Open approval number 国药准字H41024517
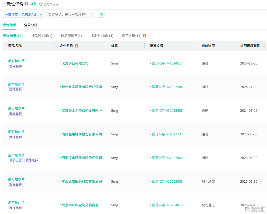267x214 pixels. 167,63
